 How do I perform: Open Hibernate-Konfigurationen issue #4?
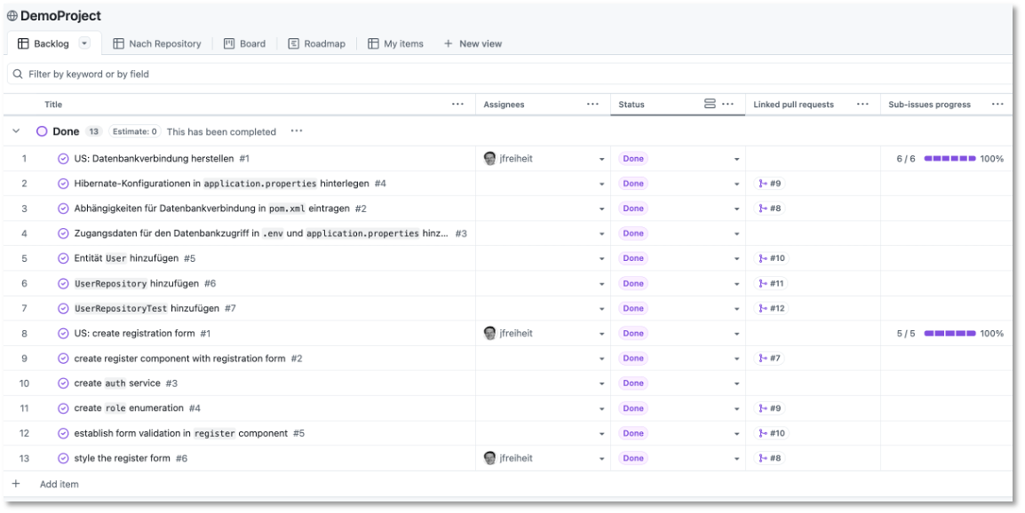click(x=221, y=184)
